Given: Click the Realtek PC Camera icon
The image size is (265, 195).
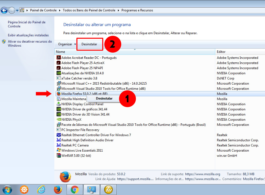Looking at the screenshot, I should tap(58, 145).
